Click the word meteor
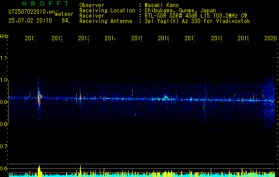The image size is (279, 177). 64,14
